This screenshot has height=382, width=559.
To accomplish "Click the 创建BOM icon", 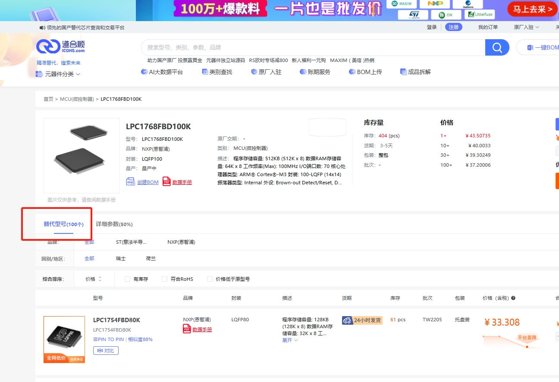I will 130,182.
